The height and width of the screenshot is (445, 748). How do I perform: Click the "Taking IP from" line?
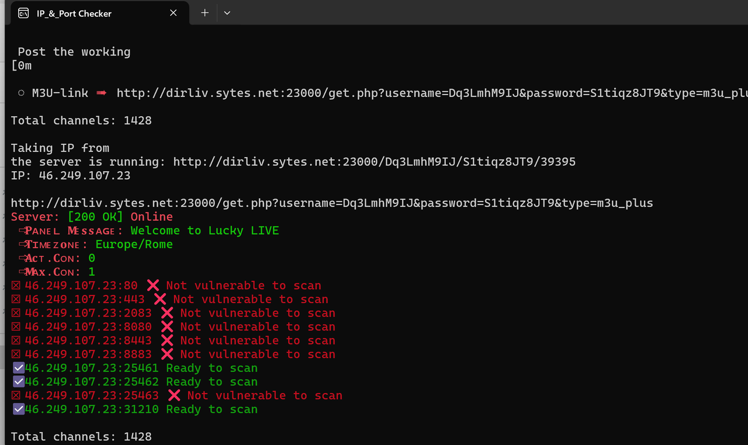point(60,148)
